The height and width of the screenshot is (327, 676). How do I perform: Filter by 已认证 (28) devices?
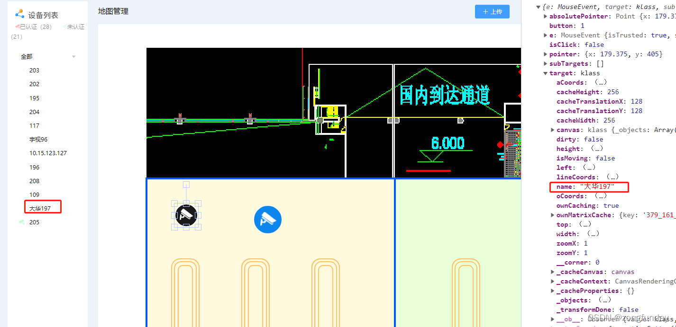(x=35, y=27)
